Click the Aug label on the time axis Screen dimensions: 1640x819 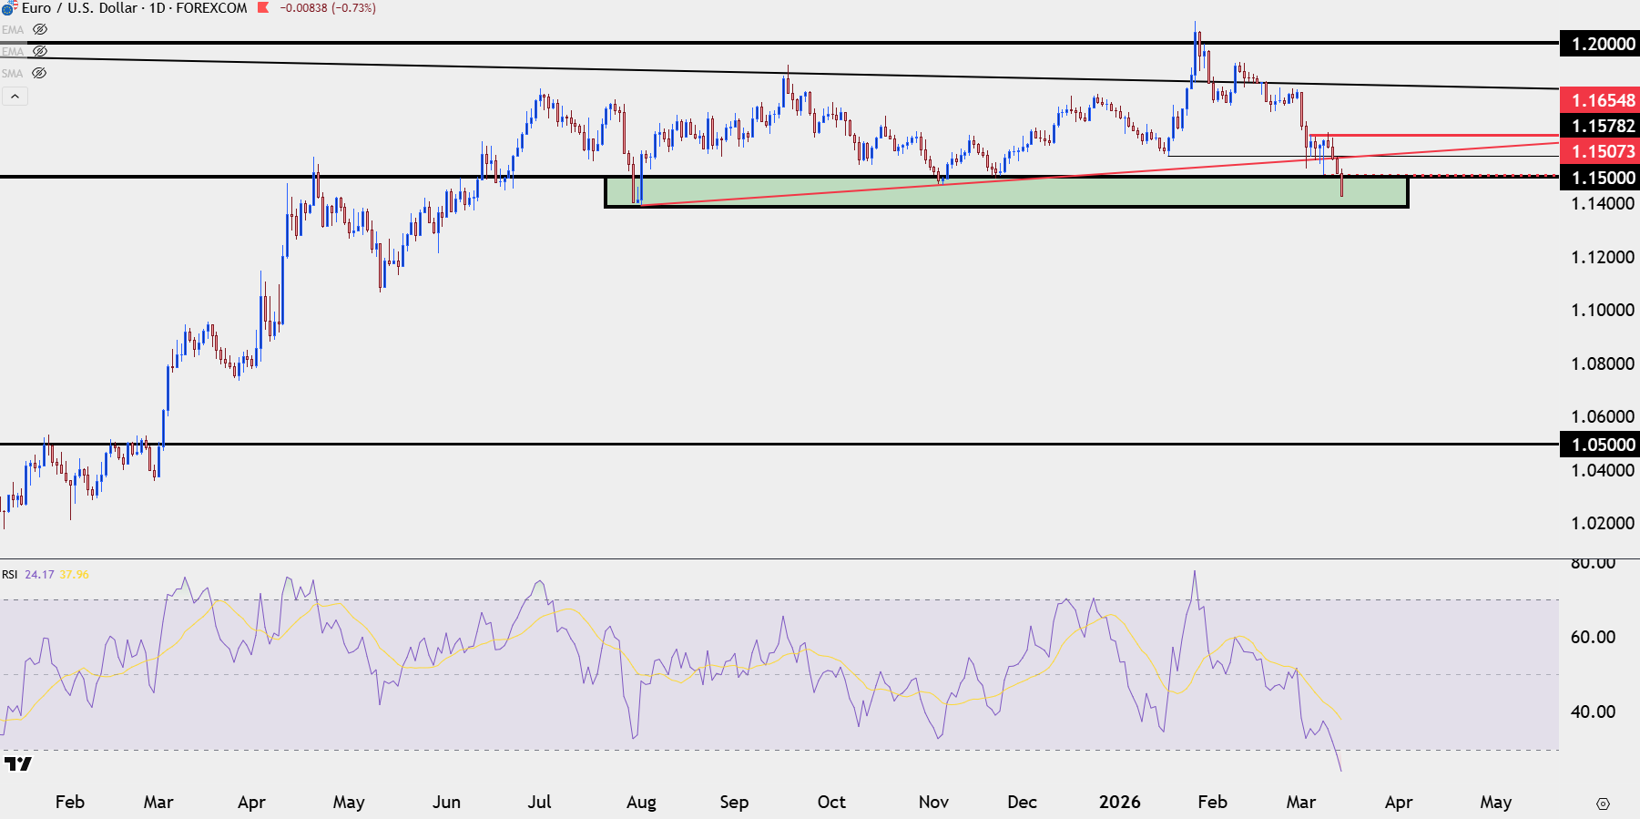point(641,802)
